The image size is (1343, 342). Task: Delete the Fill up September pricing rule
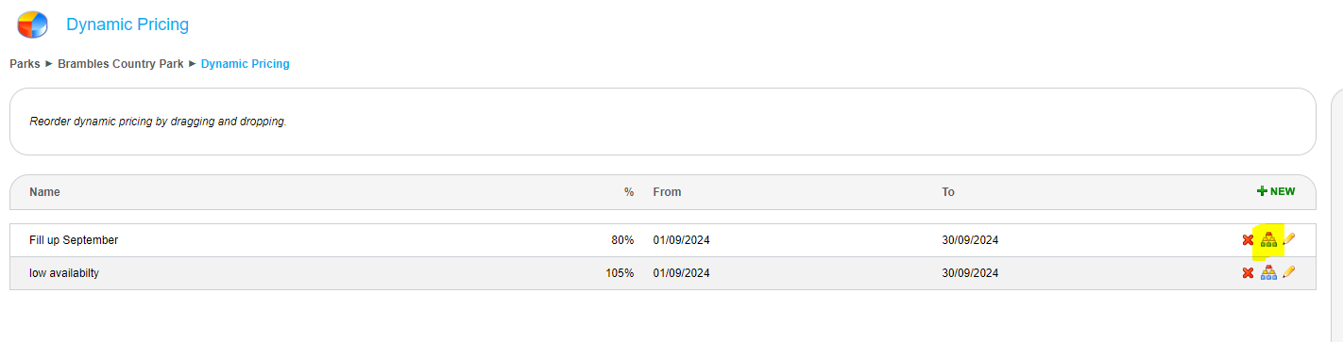1248,240
